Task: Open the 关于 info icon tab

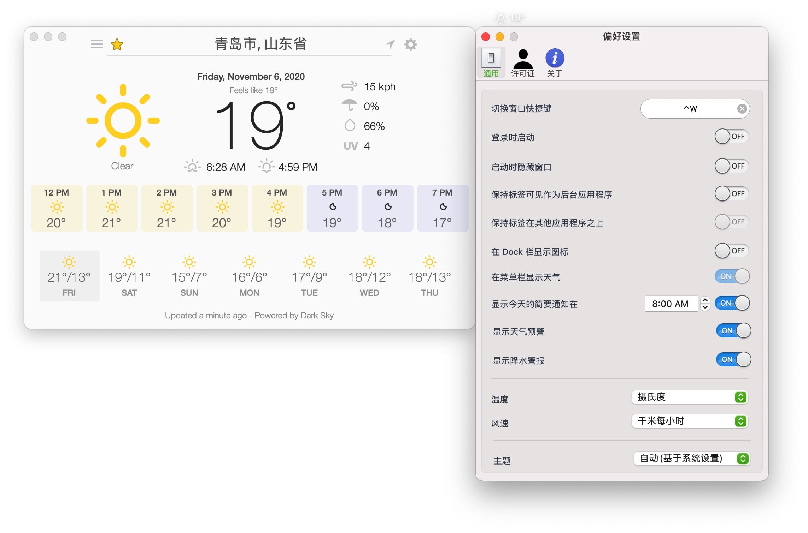Action: point(555,63)
